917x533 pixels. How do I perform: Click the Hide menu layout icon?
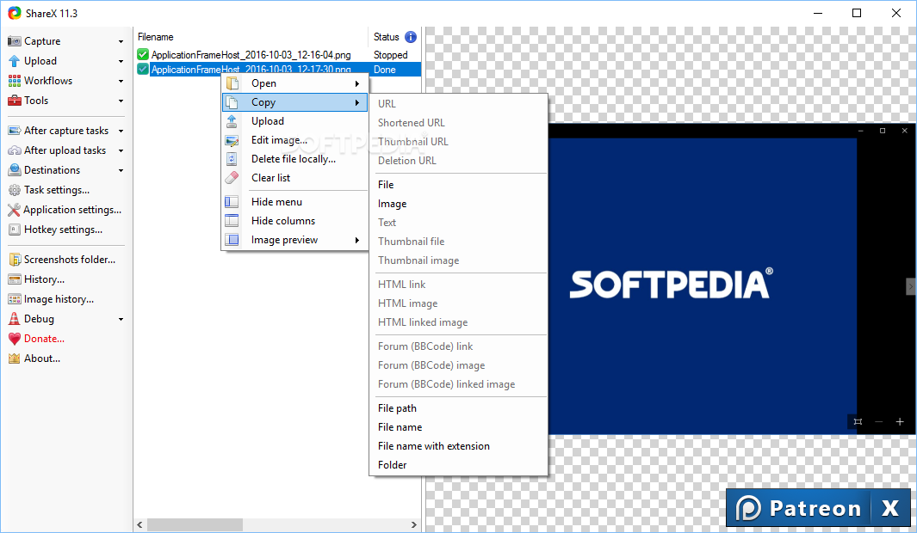pos(232,202)
